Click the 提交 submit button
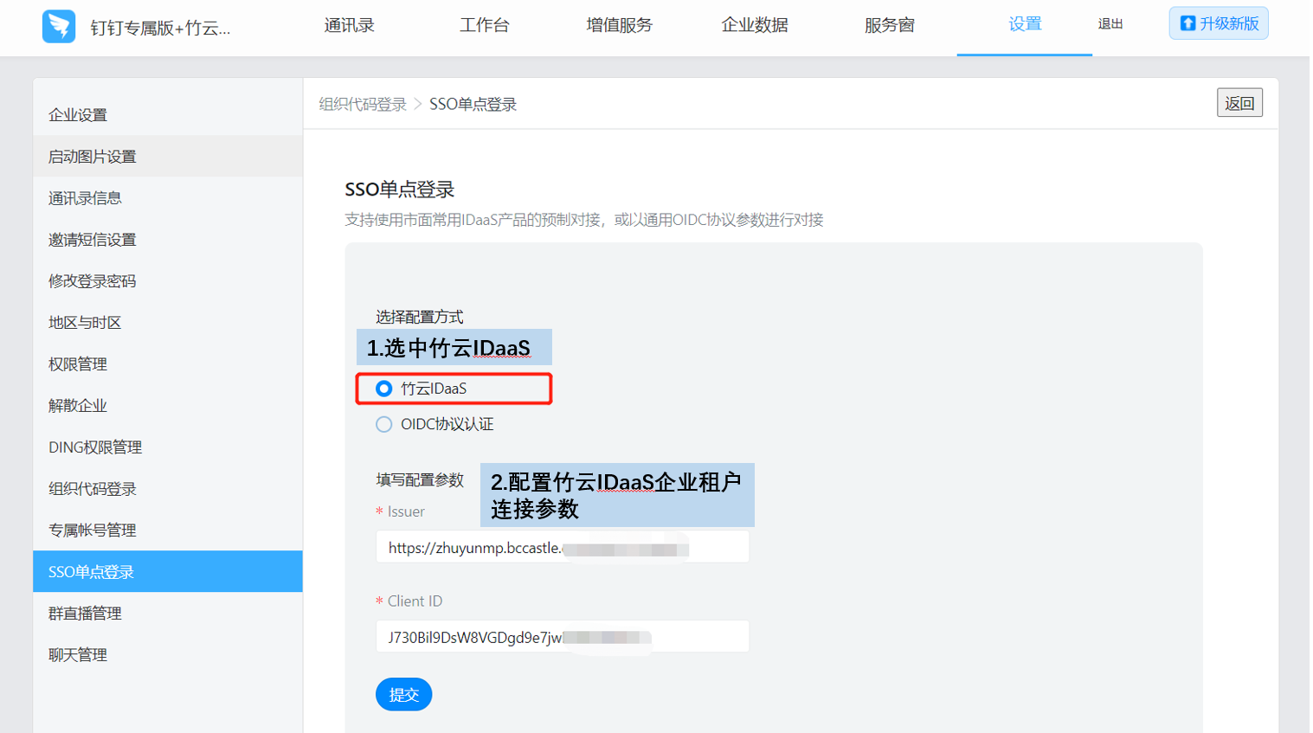 404,694
